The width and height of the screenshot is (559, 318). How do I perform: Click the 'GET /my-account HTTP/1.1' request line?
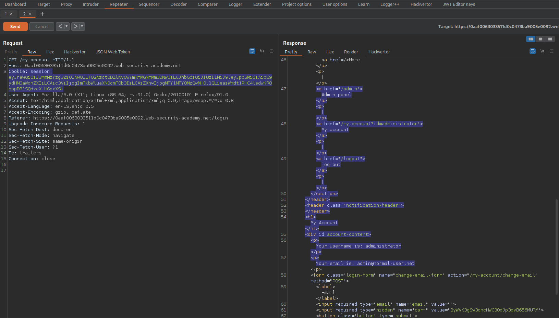coord(41,60)
